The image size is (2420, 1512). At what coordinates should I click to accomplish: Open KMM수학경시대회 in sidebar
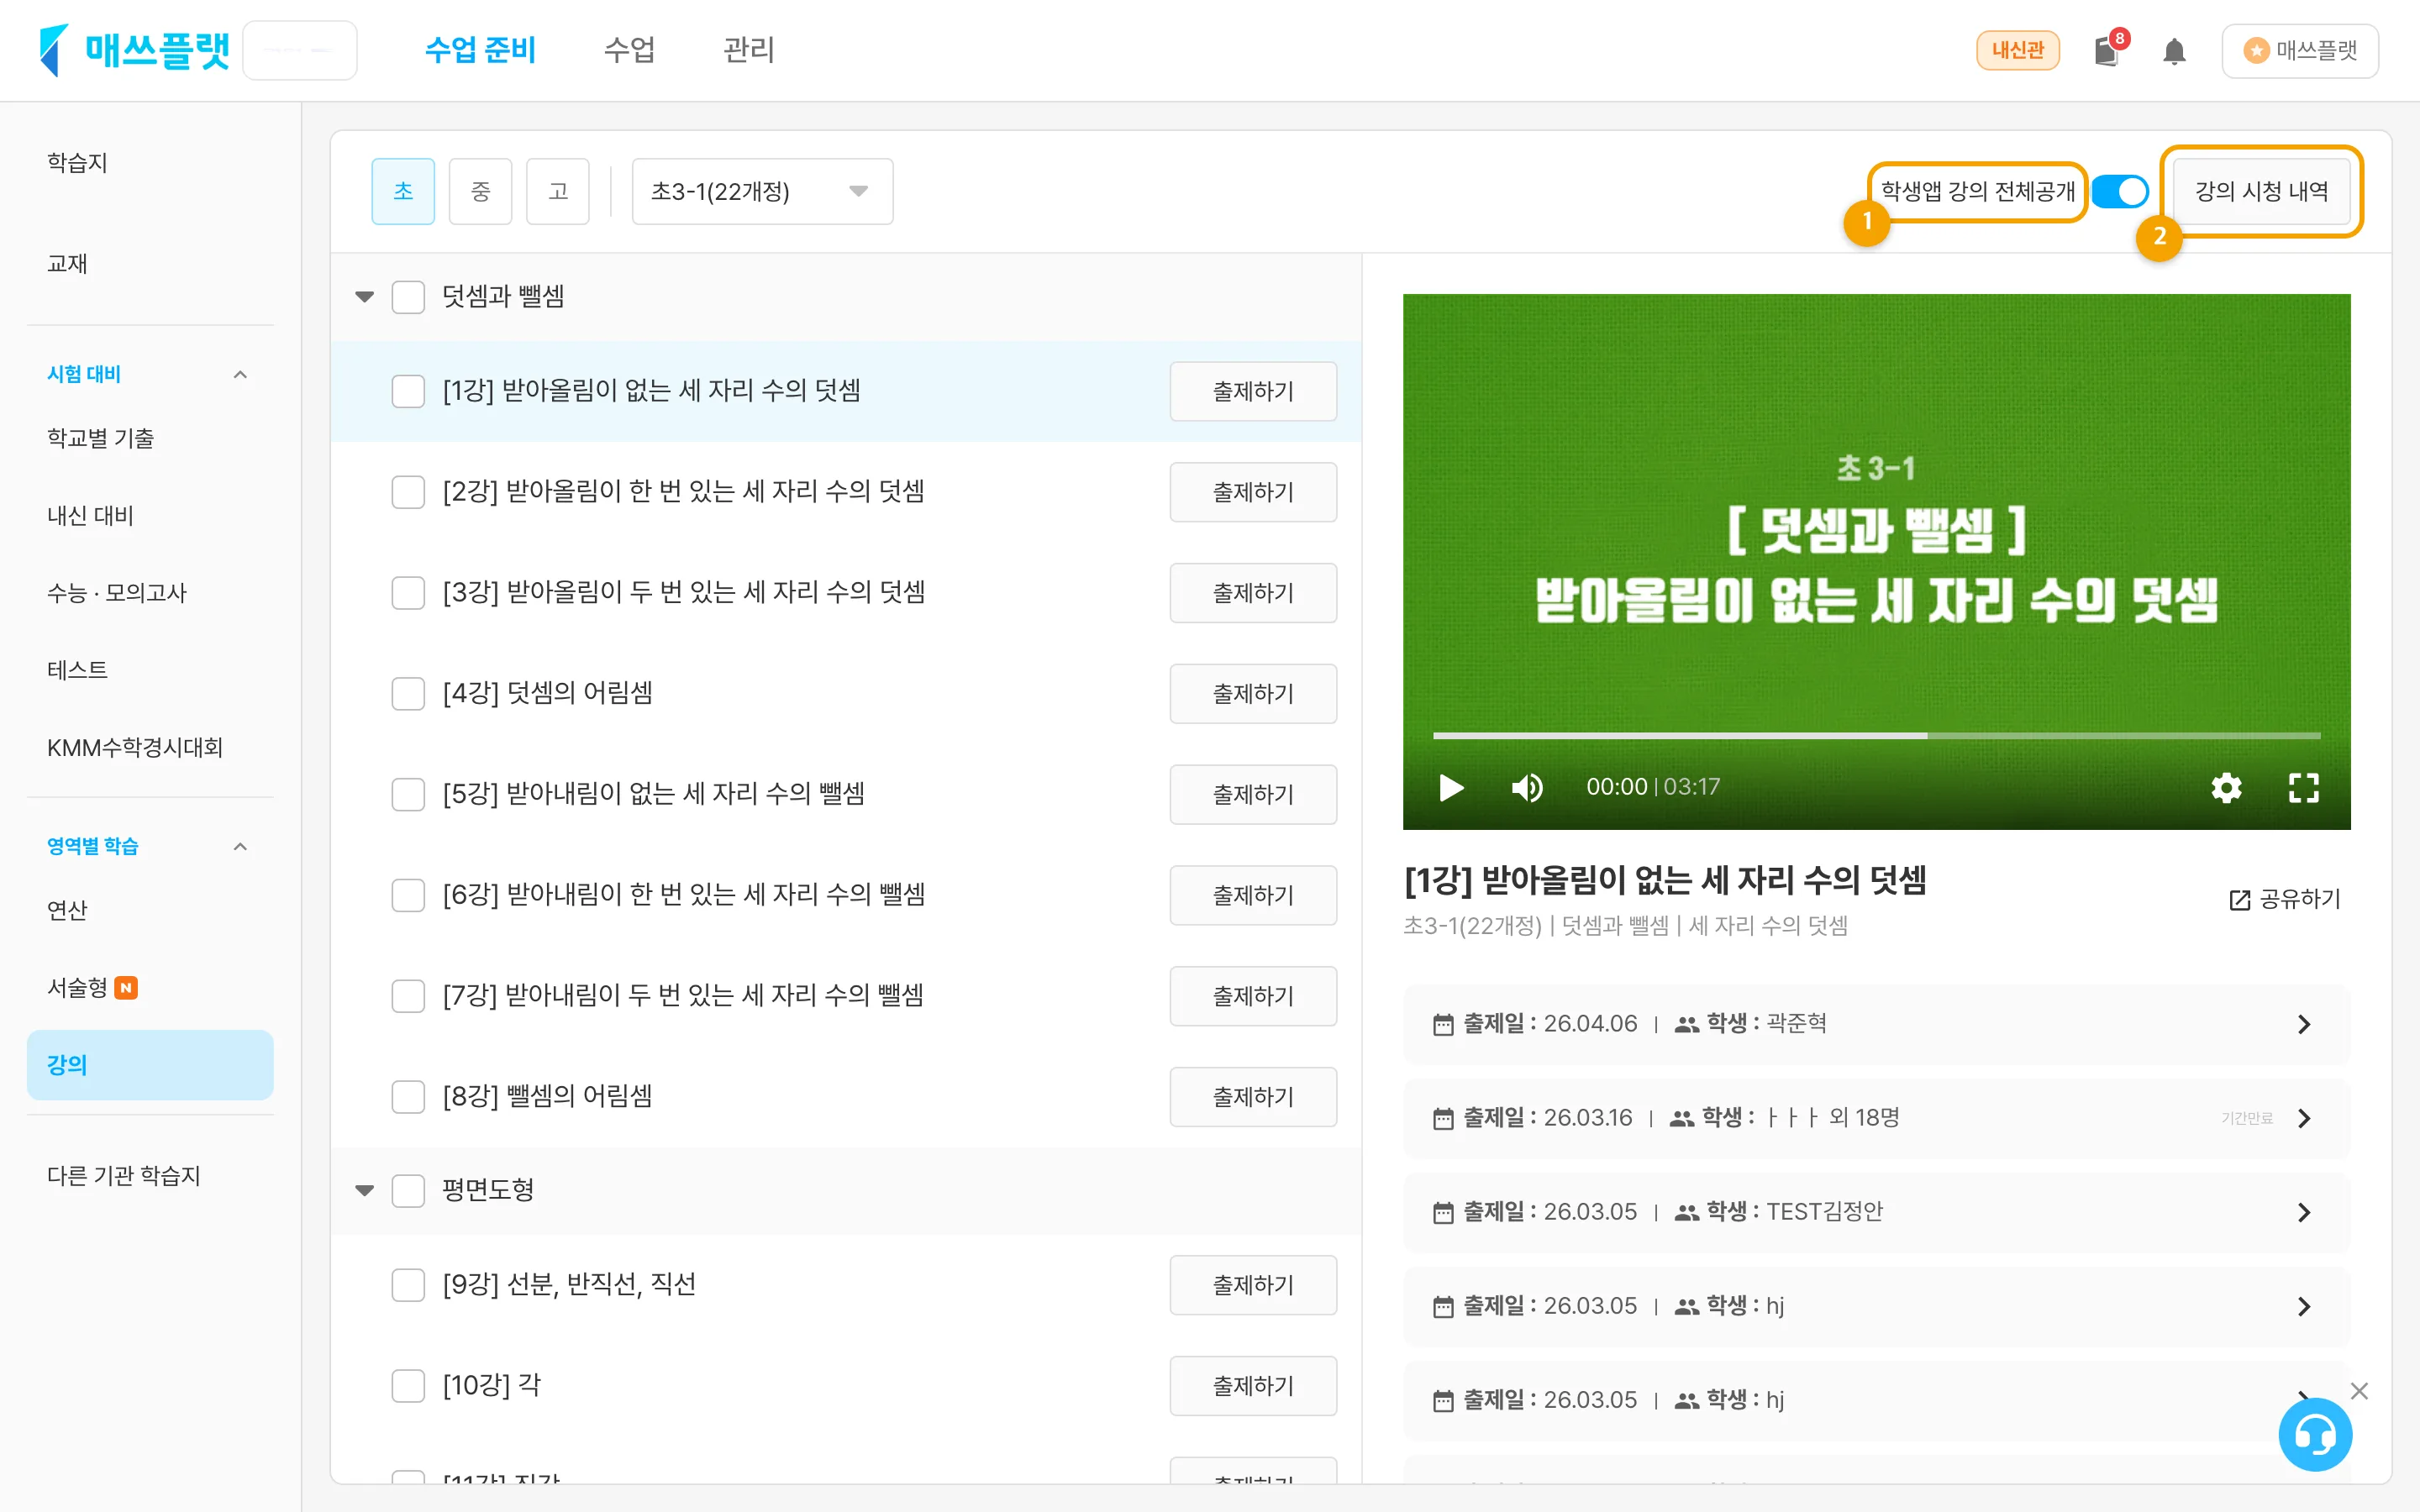[x=134, y=748]
